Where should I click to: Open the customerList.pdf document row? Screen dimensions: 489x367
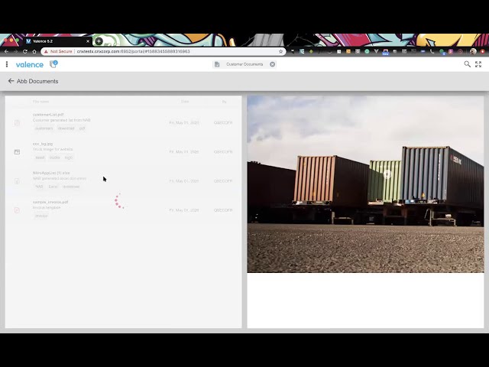(x=124, y=122)
